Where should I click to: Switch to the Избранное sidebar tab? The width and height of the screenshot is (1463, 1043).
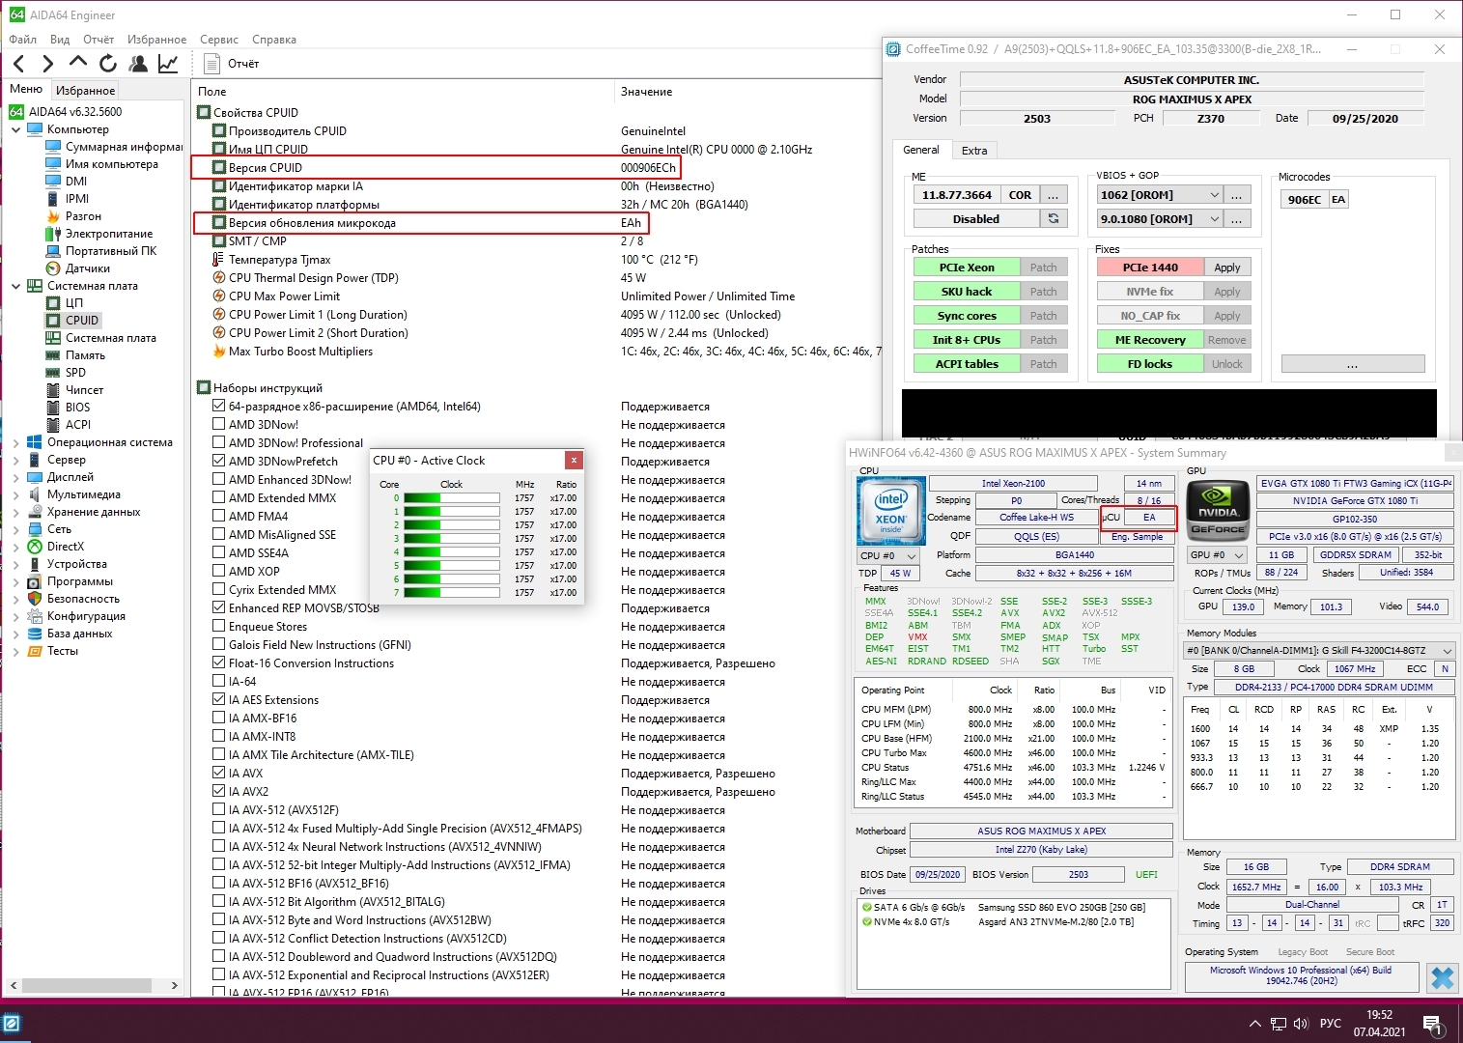click(86, 90)
